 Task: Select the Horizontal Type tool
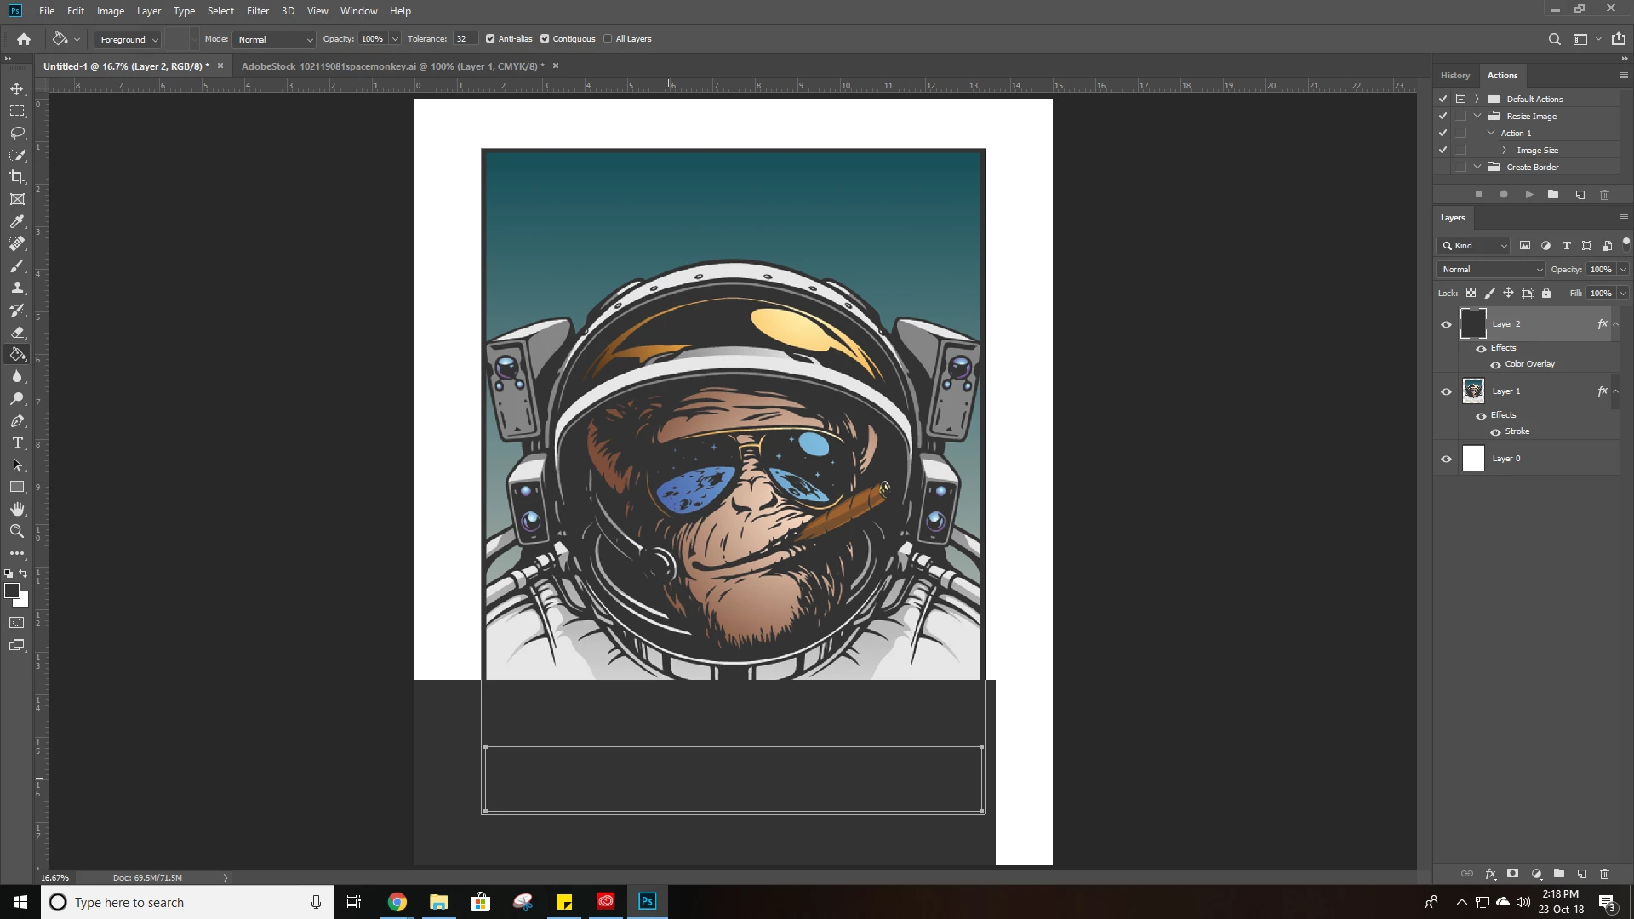coord(17,443)
